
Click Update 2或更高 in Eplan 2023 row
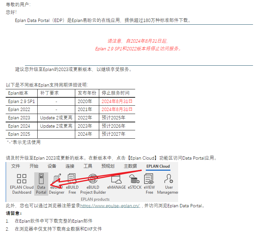56,118
